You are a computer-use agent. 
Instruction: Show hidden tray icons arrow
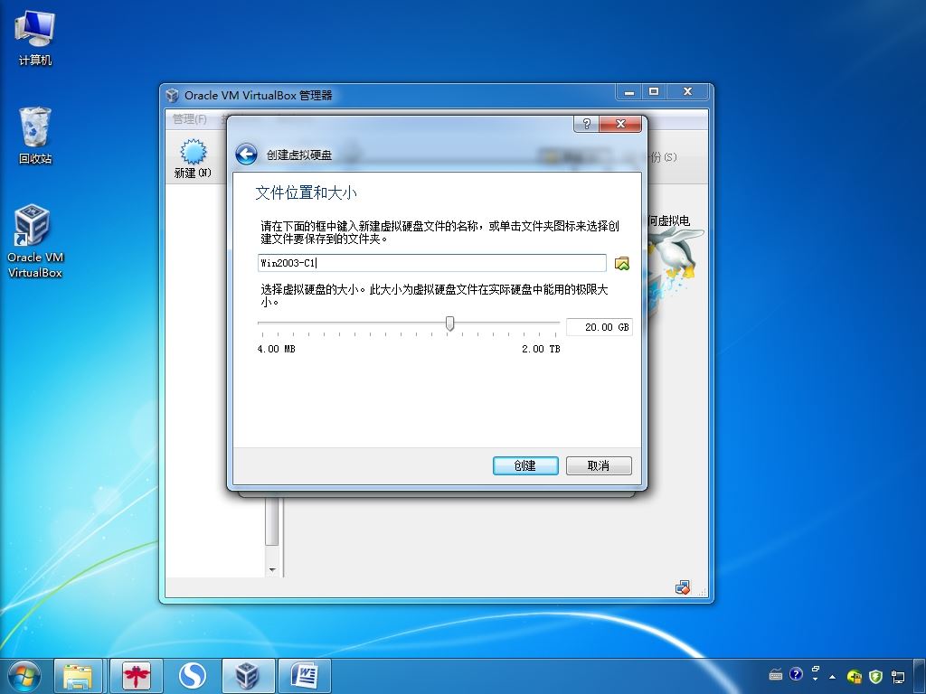coord(833,676)
